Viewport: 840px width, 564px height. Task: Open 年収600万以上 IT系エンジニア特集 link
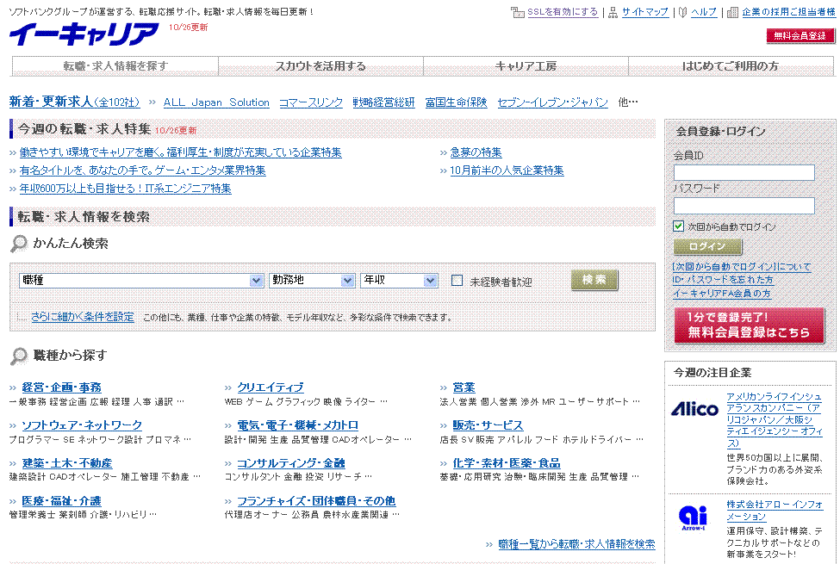click(126, 189)
